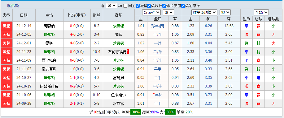Viewport: 284px width, 118px height.
Task: Click 水晶宫 away team
Action: (119, 104)
